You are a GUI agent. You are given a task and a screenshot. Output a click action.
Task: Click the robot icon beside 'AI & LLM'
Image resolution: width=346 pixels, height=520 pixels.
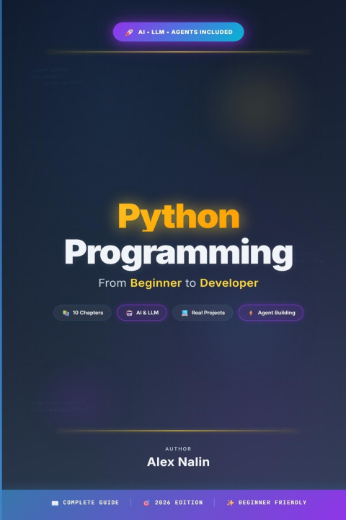(x=130, y=313)
